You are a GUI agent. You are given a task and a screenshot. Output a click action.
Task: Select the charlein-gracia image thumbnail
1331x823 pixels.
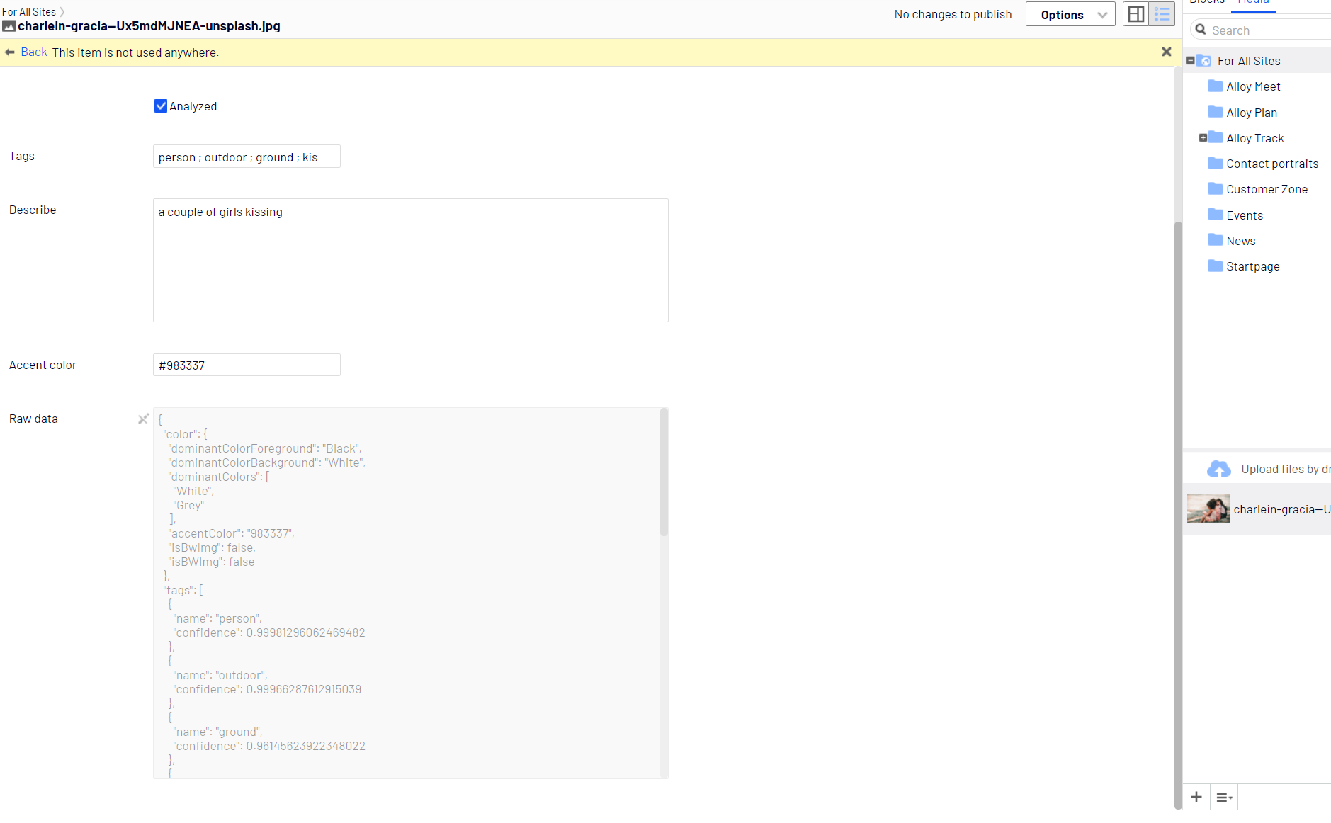pos(1208,509)
